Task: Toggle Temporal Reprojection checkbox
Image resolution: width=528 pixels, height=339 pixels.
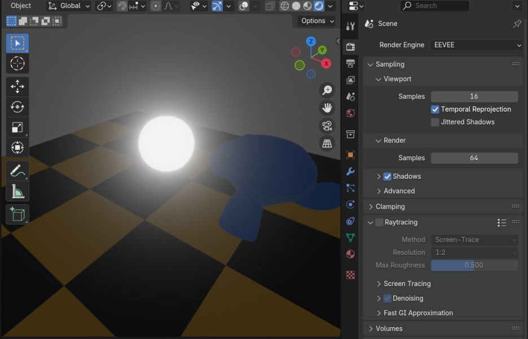Action: [435, 109]
